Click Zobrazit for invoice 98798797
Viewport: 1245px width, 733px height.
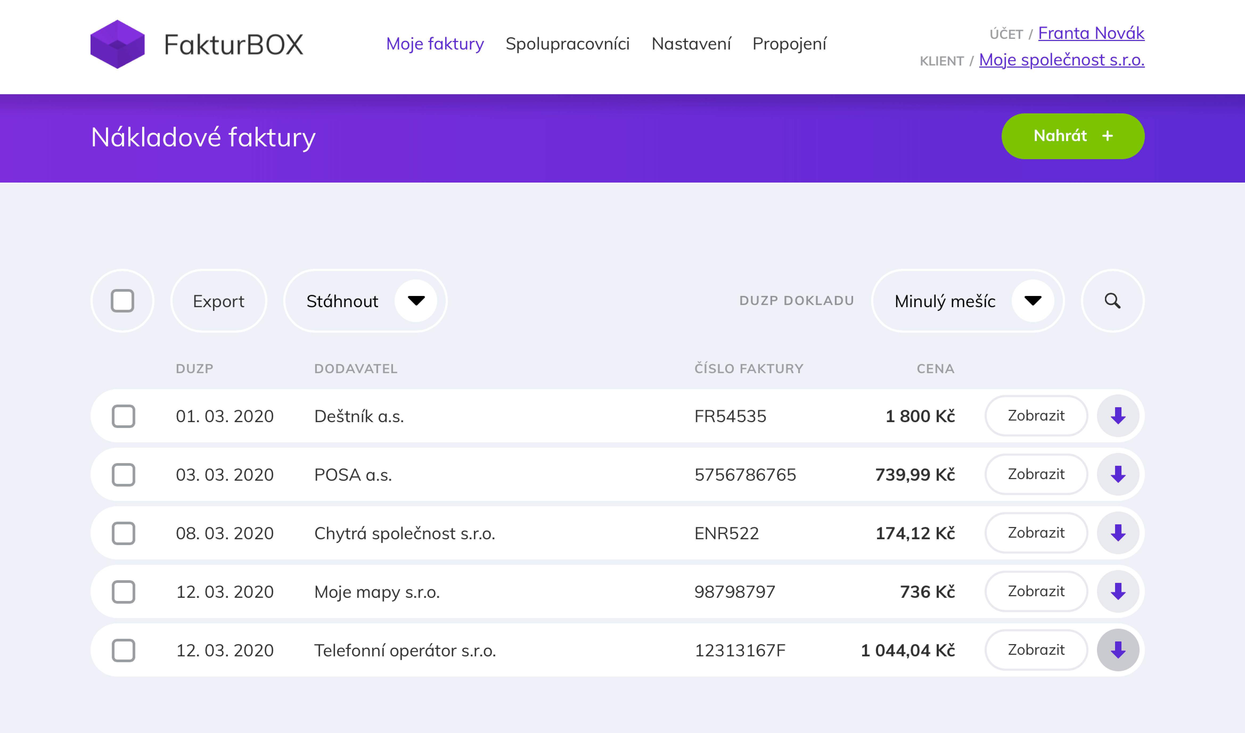[x=1036, y=591]
